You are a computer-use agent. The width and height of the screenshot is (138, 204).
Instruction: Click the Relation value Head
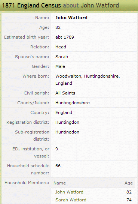pyautogui.click(x=61, y=47)
